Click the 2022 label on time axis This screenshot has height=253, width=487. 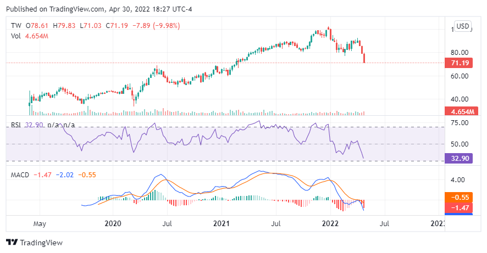[330, 223]
